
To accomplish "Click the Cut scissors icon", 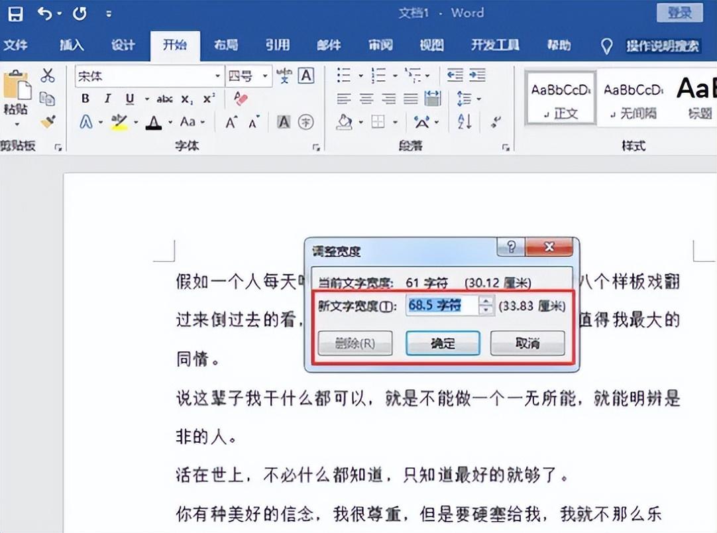I will click(x=47, y=76).
